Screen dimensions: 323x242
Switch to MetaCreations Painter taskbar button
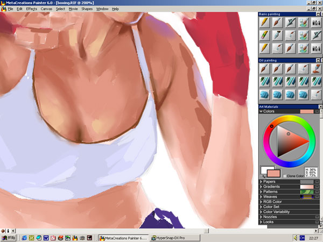(124, 238)
